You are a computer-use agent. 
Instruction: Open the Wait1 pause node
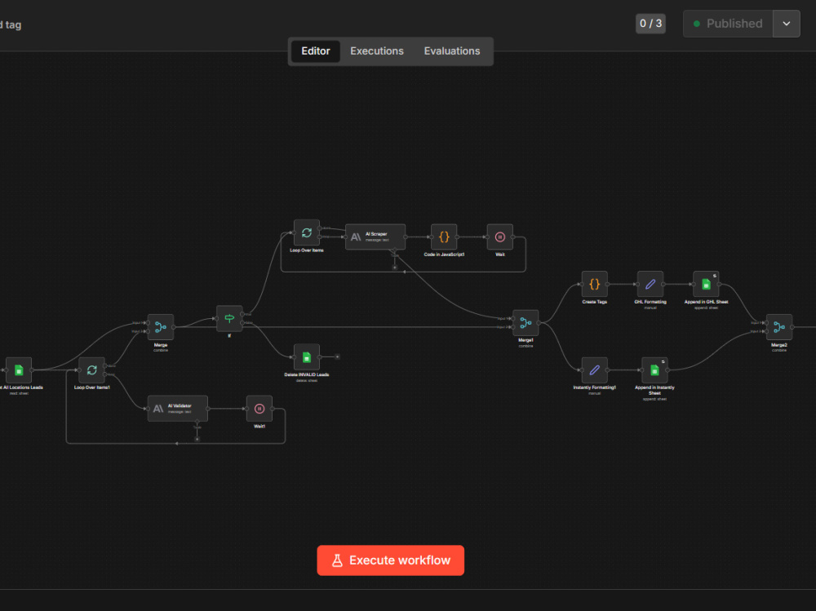tap(259, 409)
